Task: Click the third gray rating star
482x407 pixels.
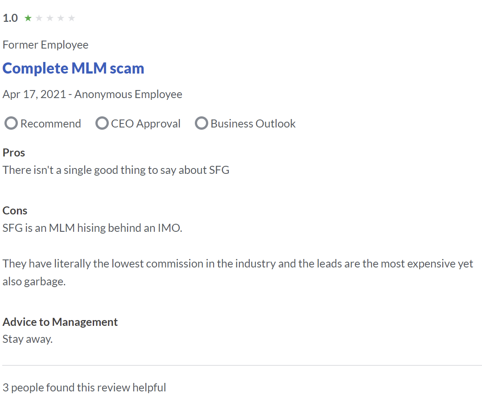Action: 50,18
